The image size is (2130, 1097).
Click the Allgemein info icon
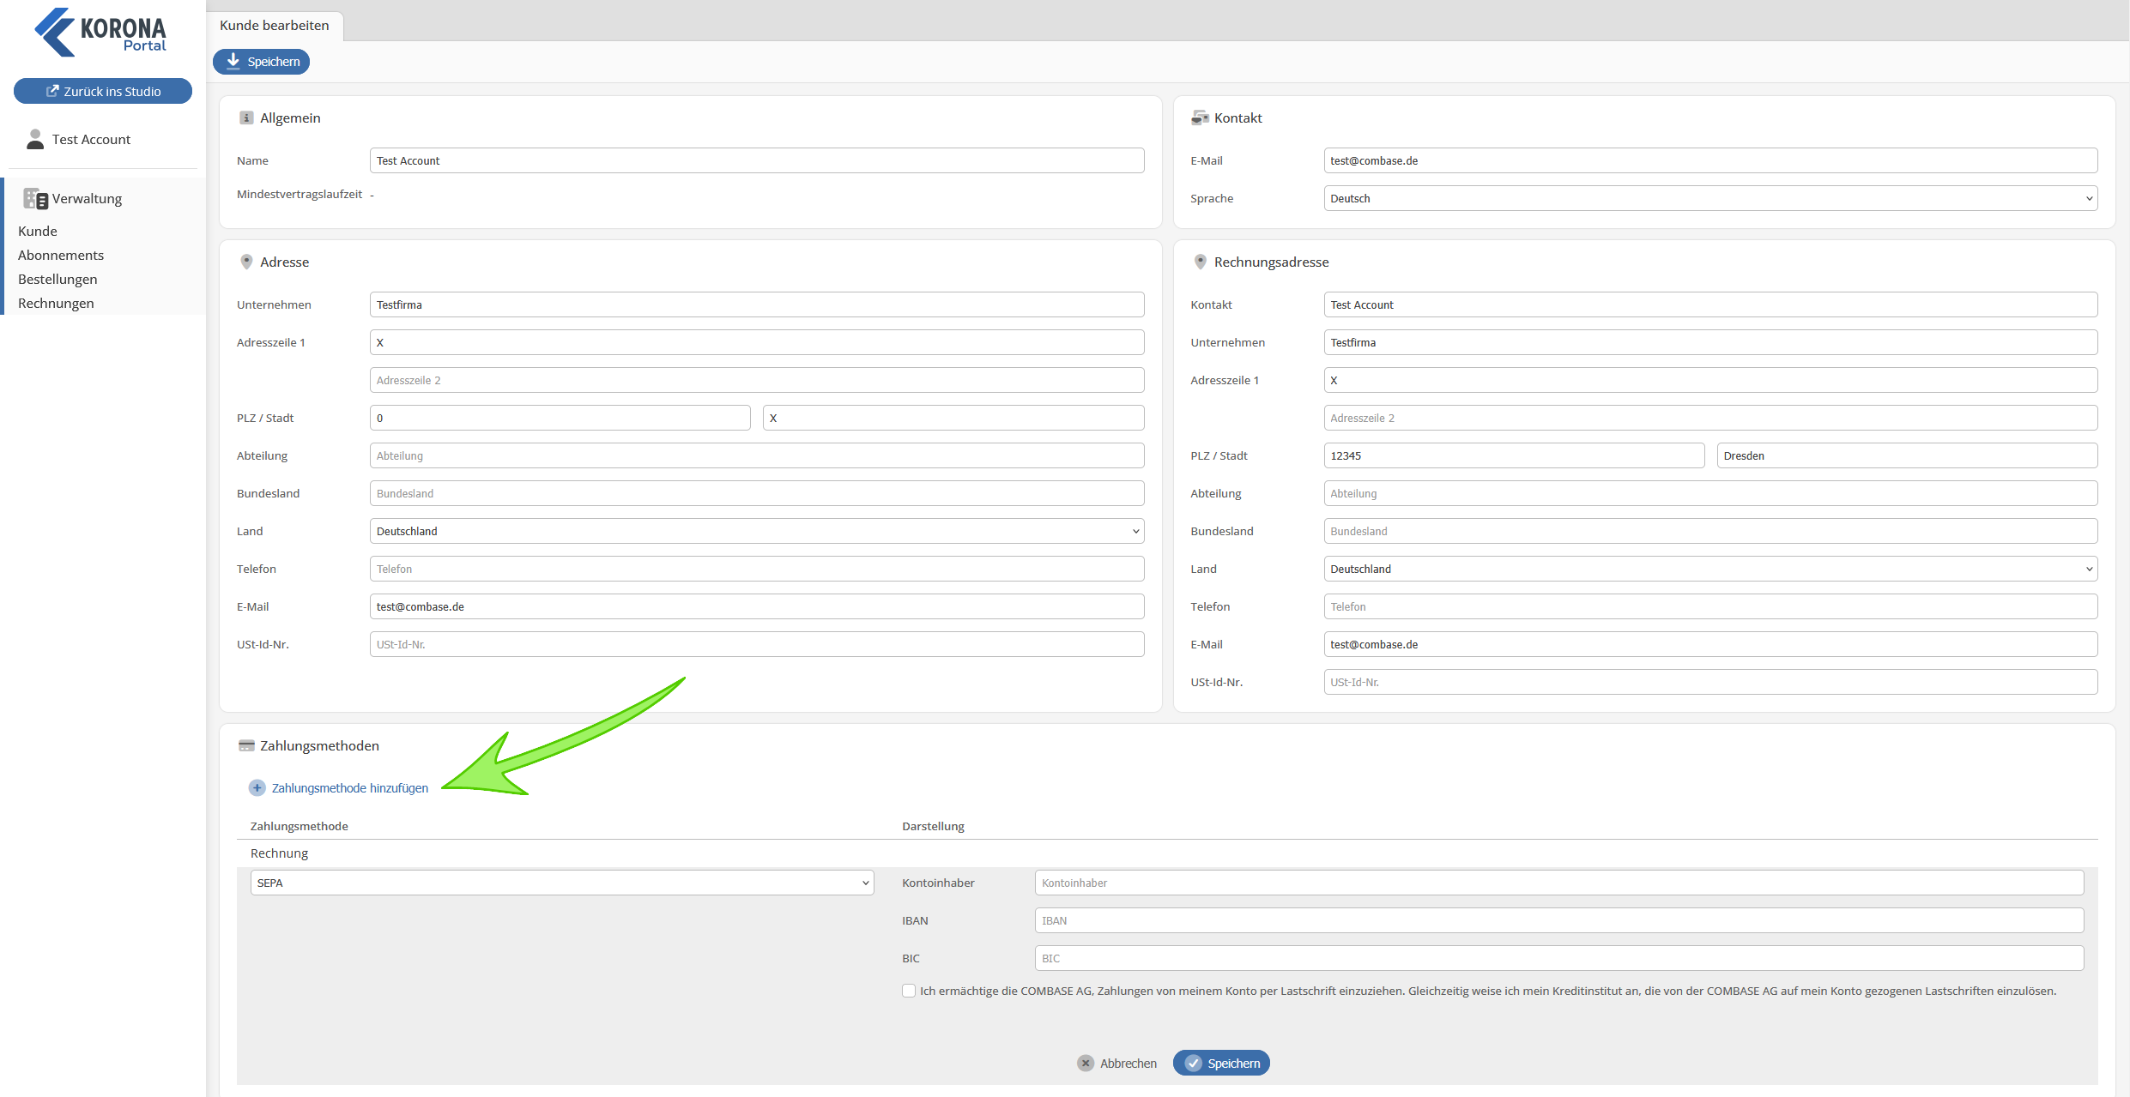tap(246, 118)
